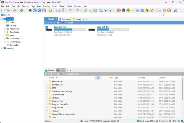Expand the Network node in tree
Viewport: 184px width, 123px height.
click(x=2, y=48)
